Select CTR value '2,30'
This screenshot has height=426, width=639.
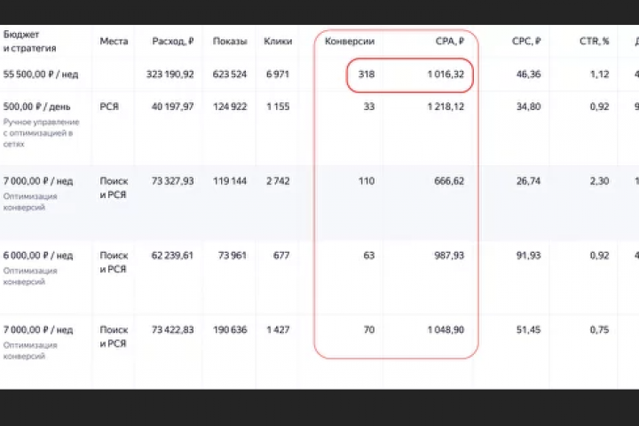(x=599, y=181)
